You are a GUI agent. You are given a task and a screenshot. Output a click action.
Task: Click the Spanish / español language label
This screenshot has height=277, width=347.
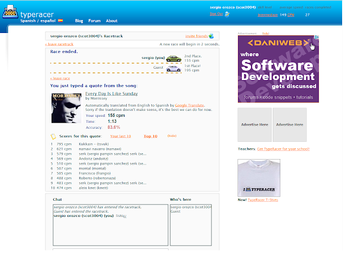(x=38, y=21)
